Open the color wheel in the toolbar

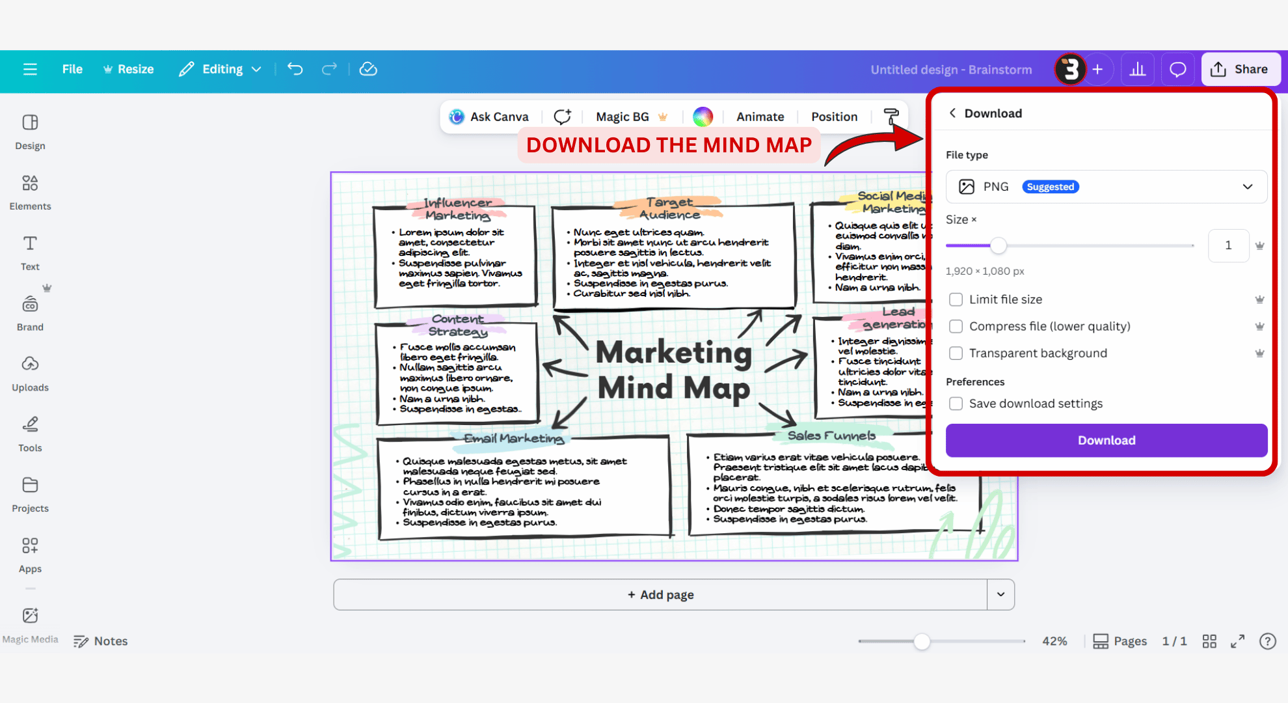coord(703,116)
